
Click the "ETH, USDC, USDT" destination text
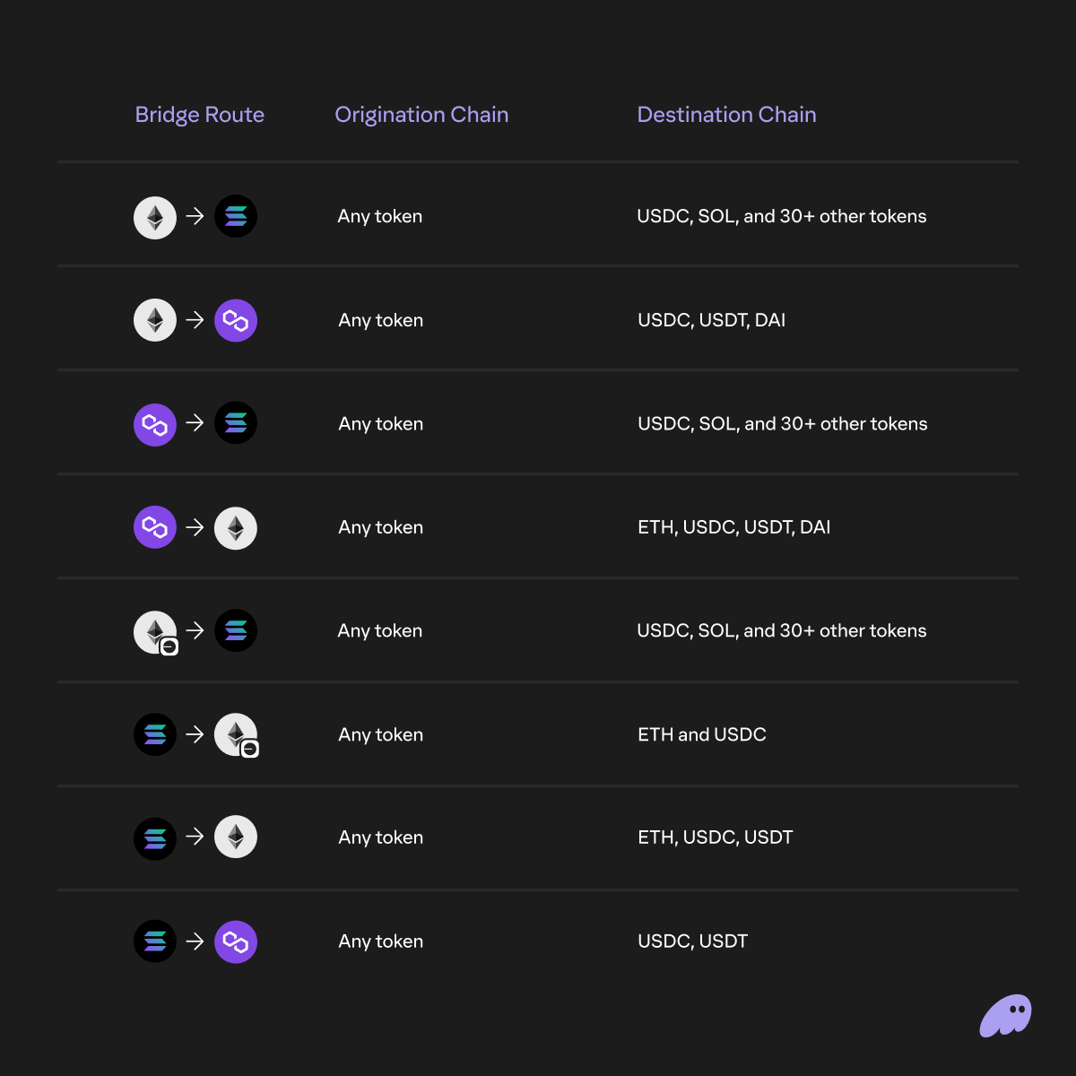[x=715, y=837]
